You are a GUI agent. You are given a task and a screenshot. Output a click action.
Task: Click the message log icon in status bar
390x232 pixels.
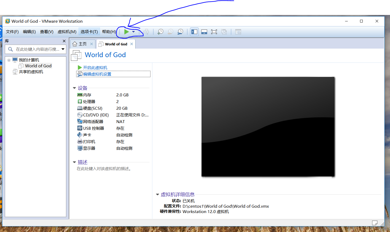click(x=375, y=223)
